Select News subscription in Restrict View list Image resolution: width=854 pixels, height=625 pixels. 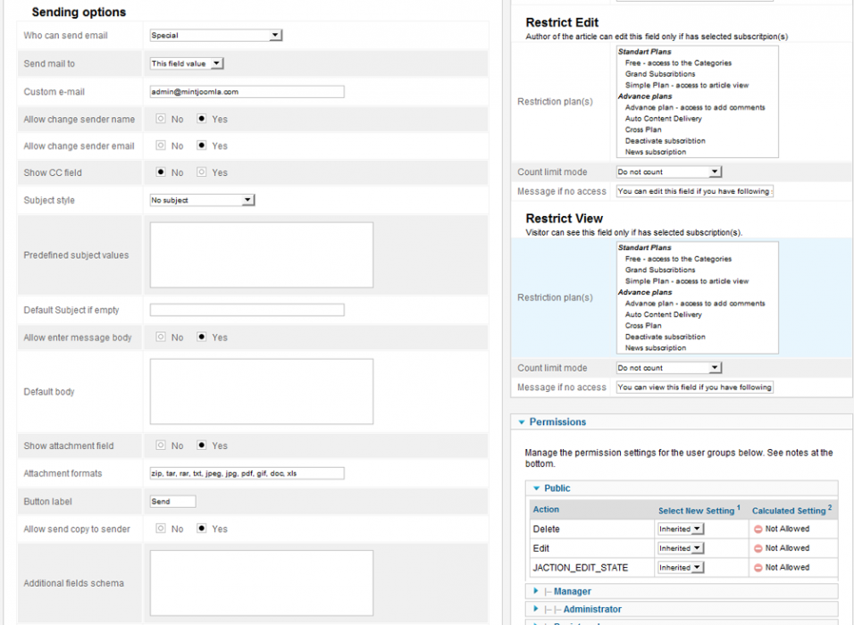(x=656, y=348)
